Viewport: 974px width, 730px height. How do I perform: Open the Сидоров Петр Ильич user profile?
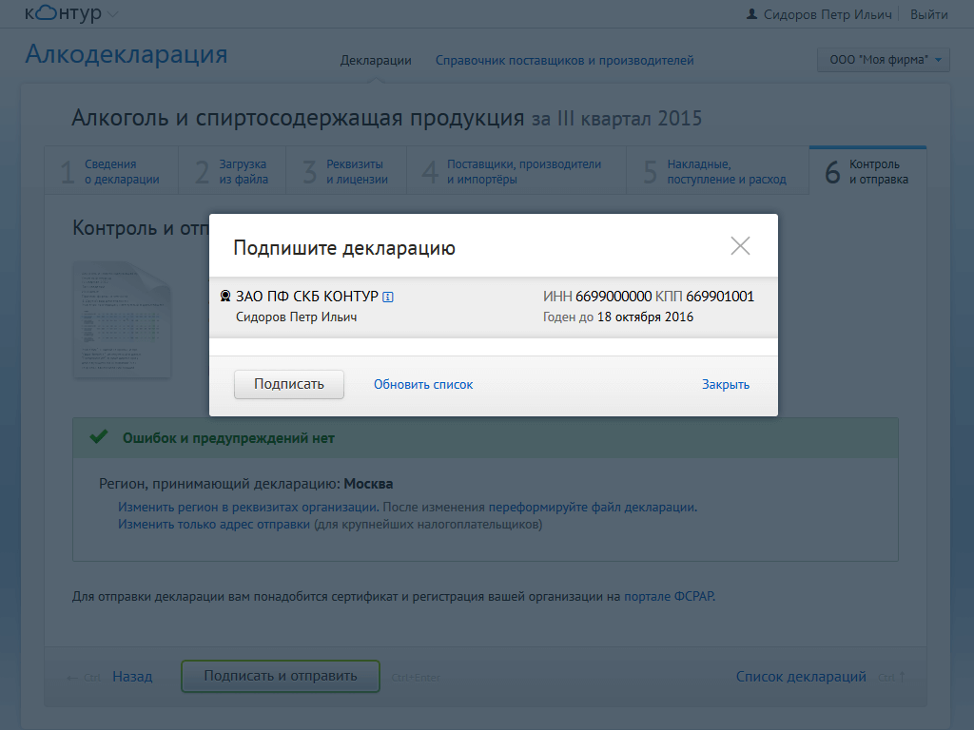(828, 14)
